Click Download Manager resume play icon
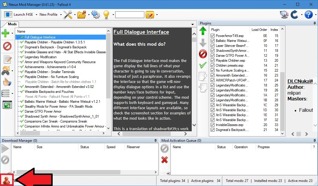The height and width of the screenshot is (186, 318). click(5, 148)
